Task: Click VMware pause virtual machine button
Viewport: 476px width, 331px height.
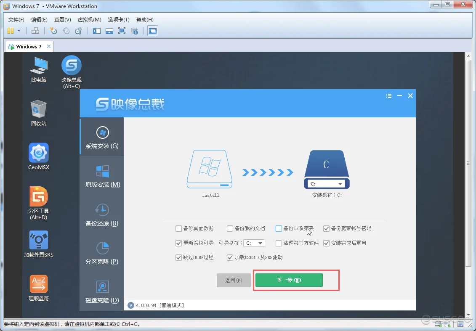Action: tap(11, 31)
